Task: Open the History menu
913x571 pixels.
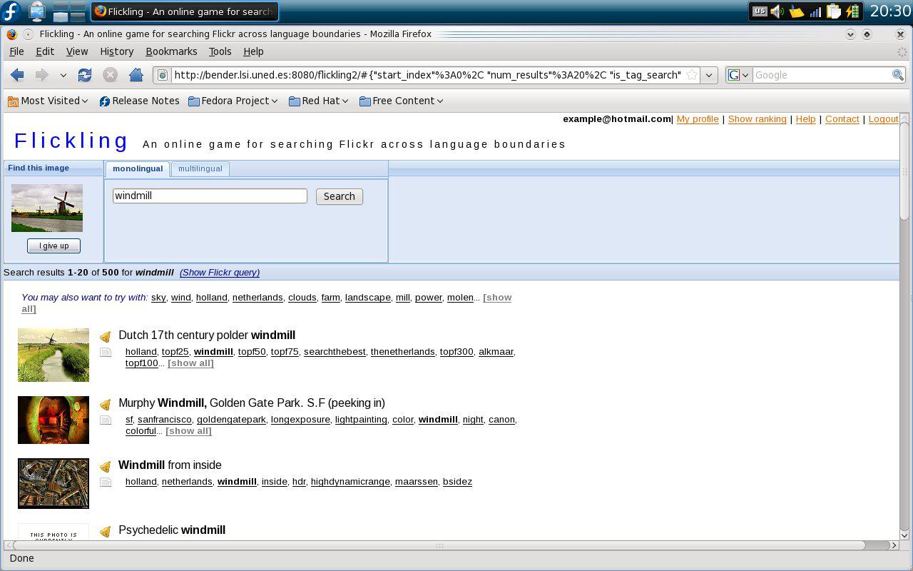Action: [116, 51]
